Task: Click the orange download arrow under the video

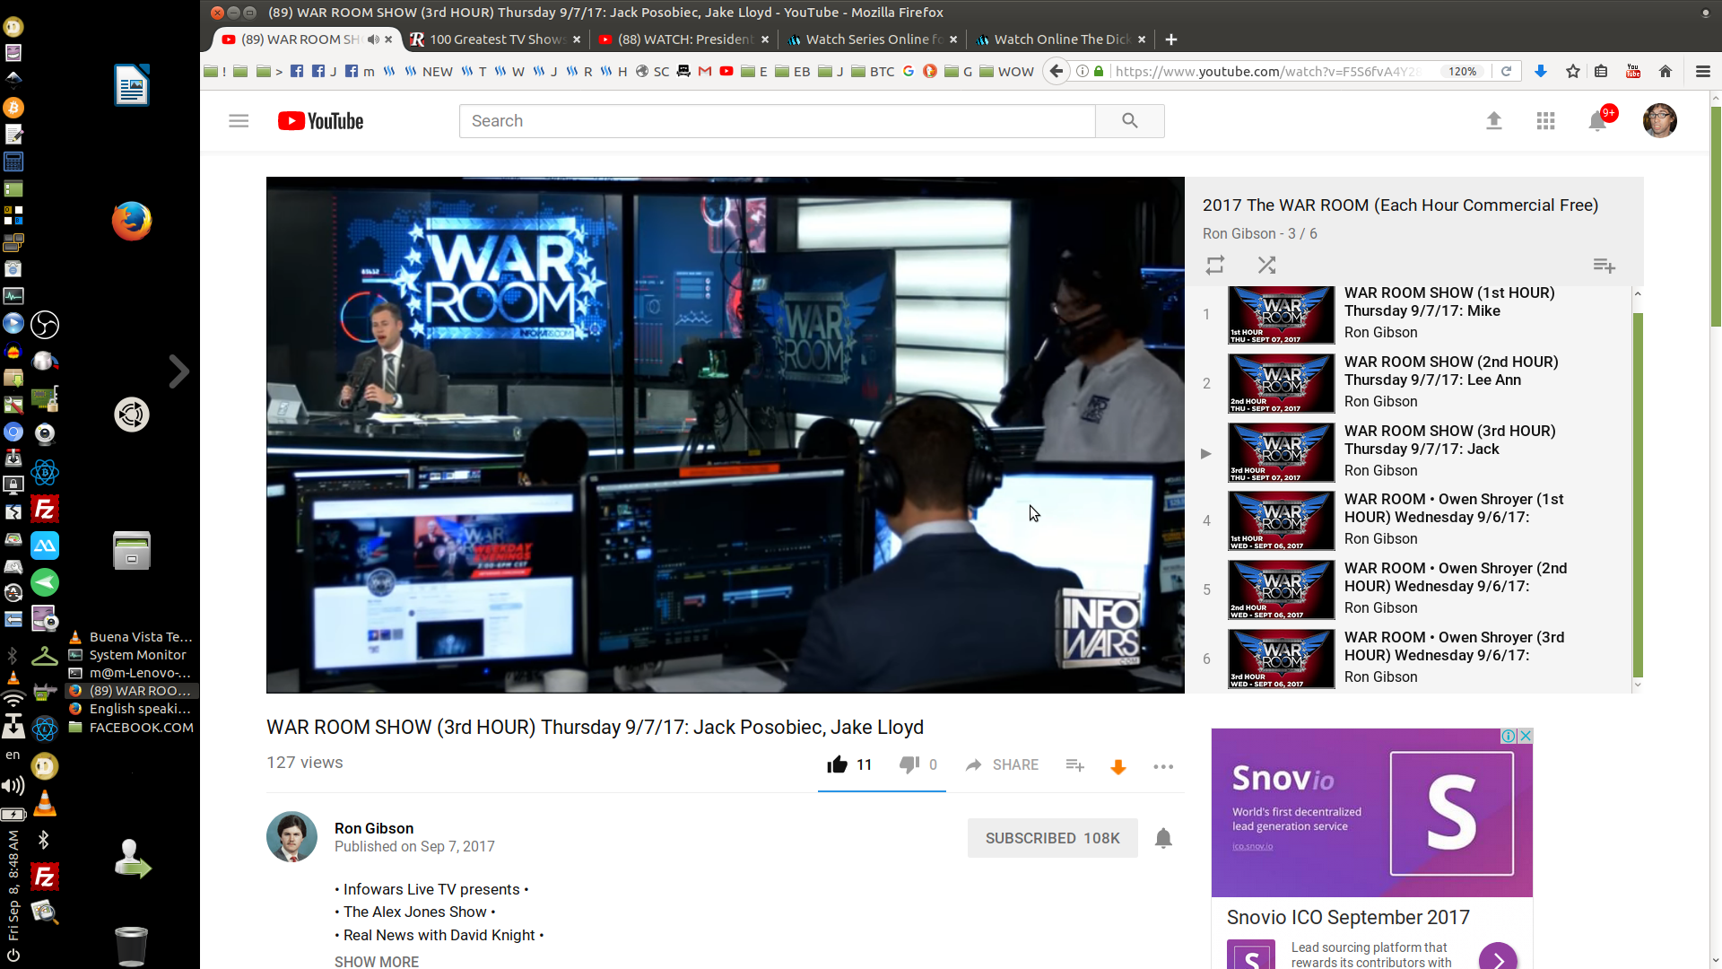Action: [x=1118, y=766]
